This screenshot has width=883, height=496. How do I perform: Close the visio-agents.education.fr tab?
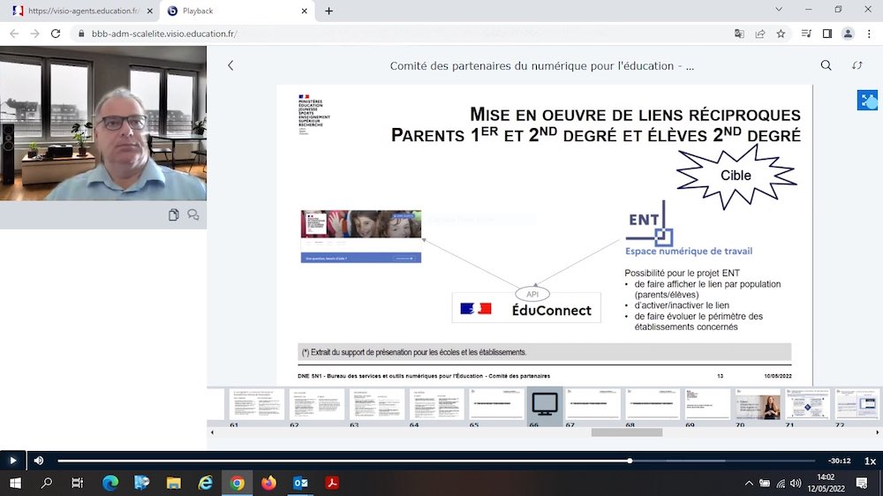(x=150, y=11)
